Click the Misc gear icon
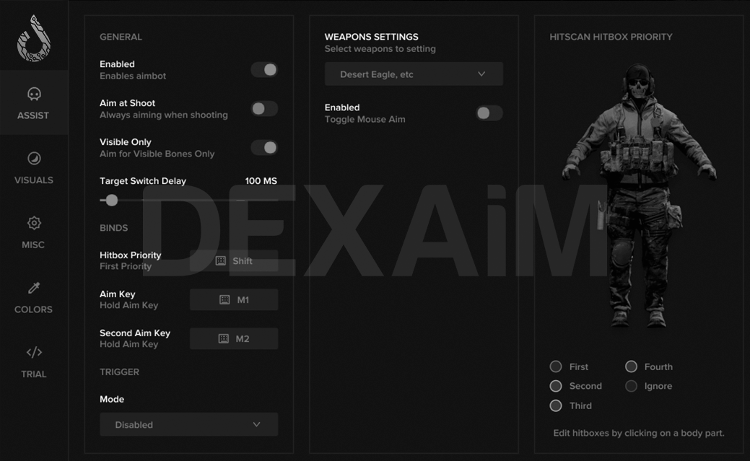 coord(34,224)
